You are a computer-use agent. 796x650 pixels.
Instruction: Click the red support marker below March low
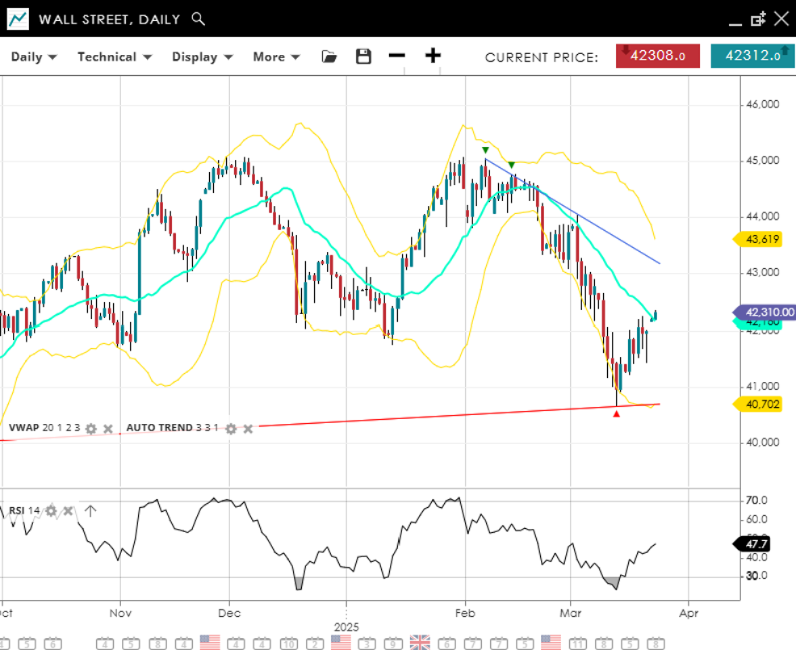617,414
